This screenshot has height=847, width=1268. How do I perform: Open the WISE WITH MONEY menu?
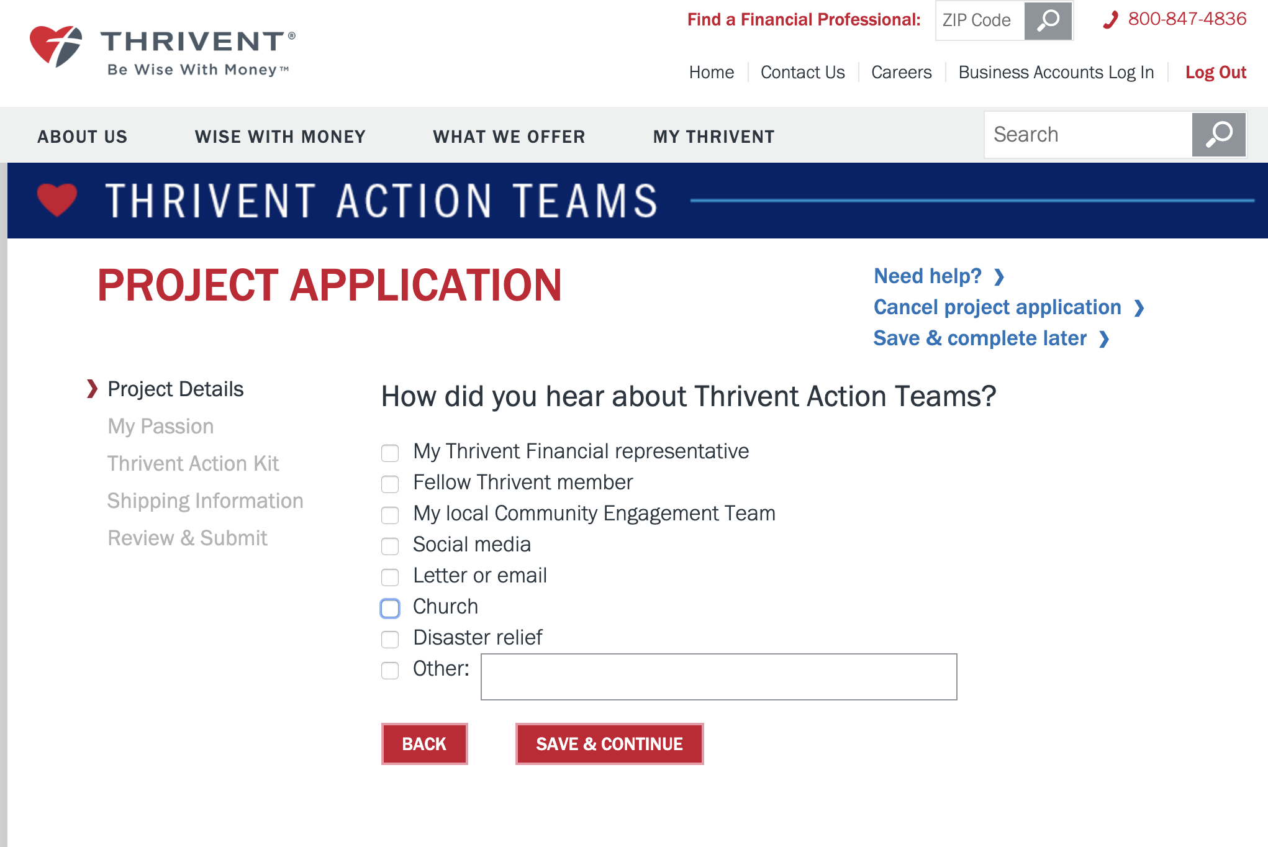coord(281,136)
